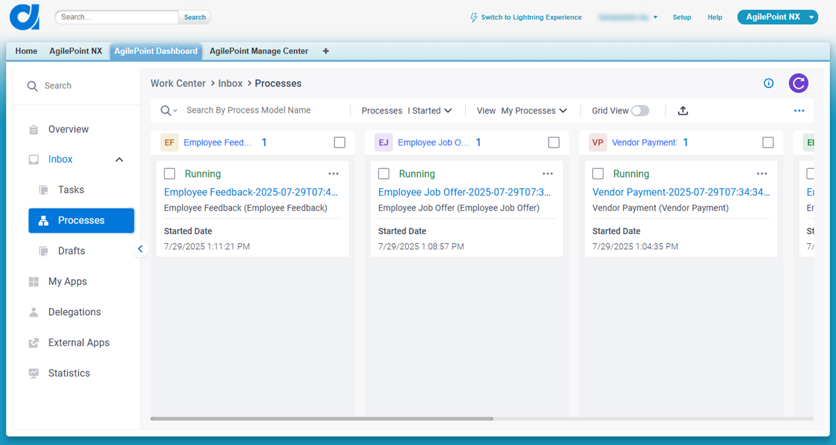Viewport: 836px width, 445px height.
Task: Toggle the Grid View switch
Action: click(x=640, y=111)
